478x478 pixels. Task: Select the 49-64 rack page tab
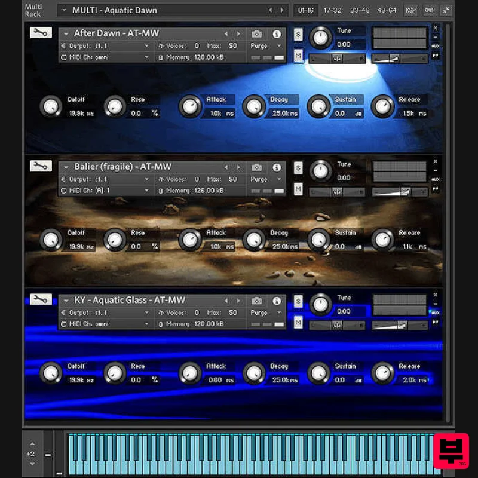point(387,10)
